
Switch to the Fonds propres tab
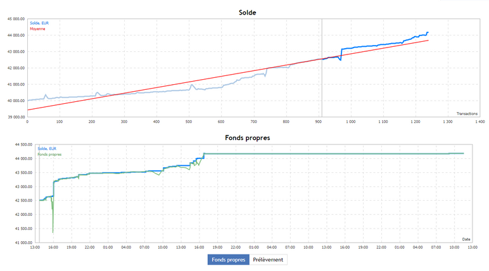[x=228, y=260]
